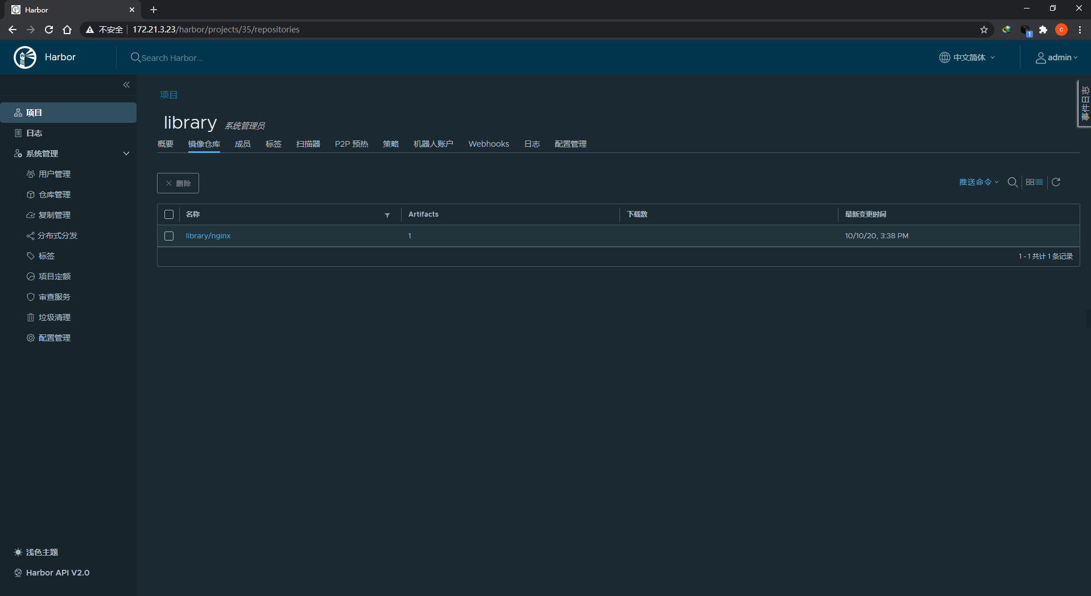Navigate forward in browser
1091x596 pixels.
pyautogui.click(x=31, y=30)
